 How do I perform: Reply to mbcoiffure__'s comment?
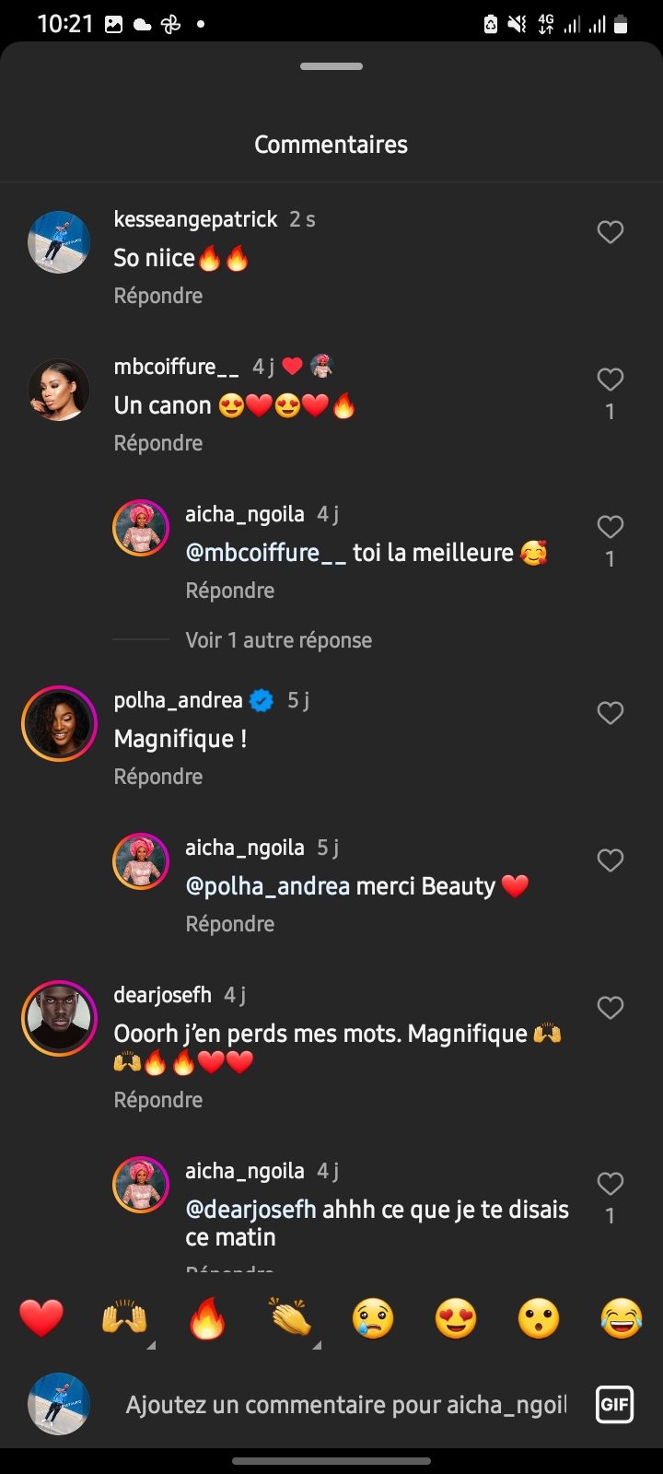coord(158,443)
